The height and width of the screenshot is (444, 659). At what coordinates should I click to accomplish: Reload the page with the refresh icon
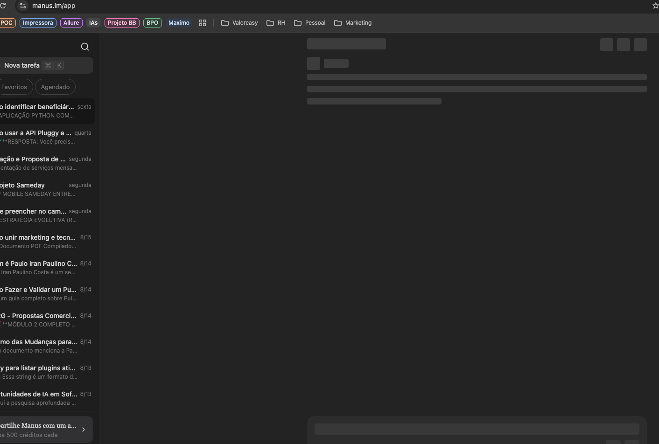[3, 6]
